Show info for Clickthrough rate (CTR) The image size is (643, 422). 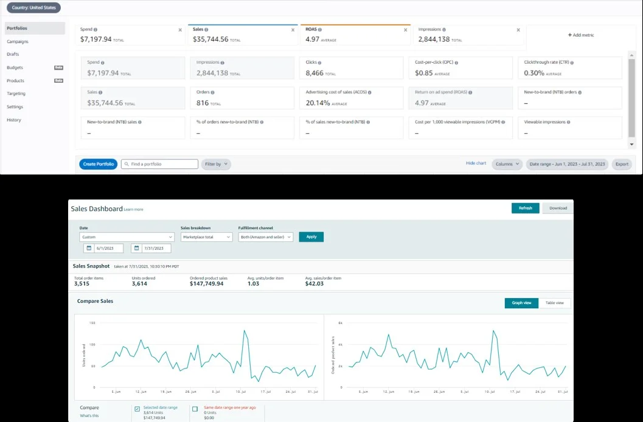click(x=572, y=63)
